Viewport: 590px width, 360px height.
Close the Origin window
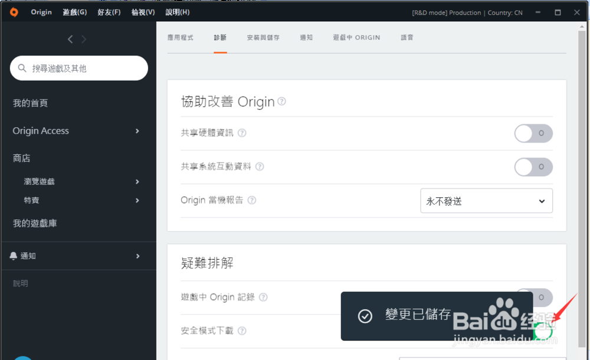coord(577,12)
